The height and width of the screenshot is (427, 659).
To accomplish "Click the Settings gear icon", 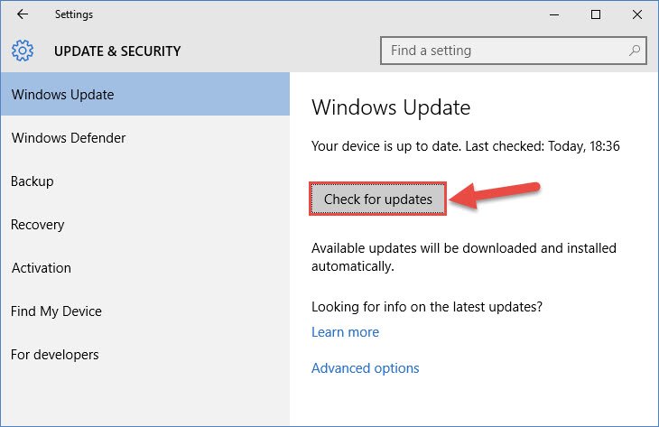I will (23, 51).
